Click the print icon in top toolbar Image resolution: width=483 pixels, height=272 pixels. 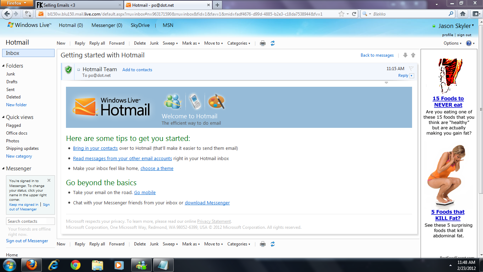coord(263,43)
